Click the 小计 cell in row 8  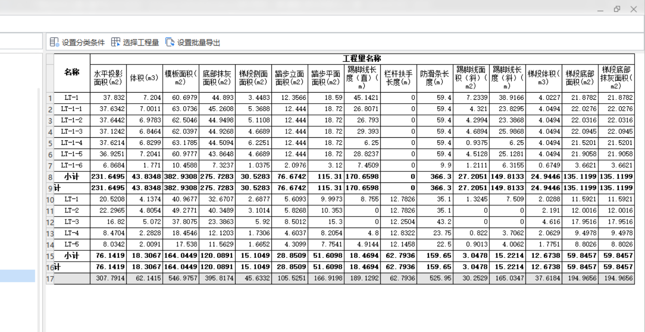(72, 177)
